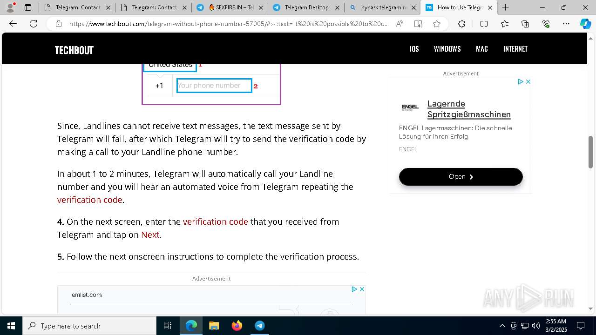Image resolution: width=596 pixels, height=335 pixels.
Task: Switch to bypass telegram search tab
Action: [382, 7]
